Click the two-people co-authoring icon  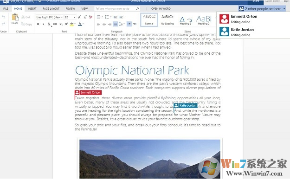click(241, 9)
